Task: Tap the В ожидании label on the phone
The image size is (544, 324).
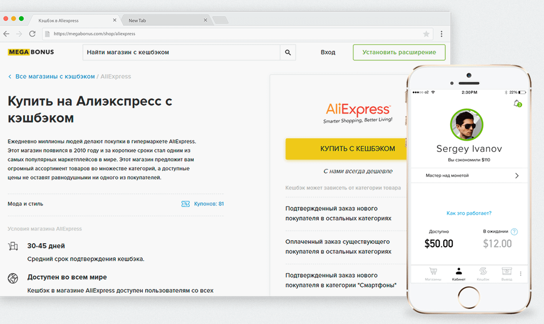Action: [496, 231]
